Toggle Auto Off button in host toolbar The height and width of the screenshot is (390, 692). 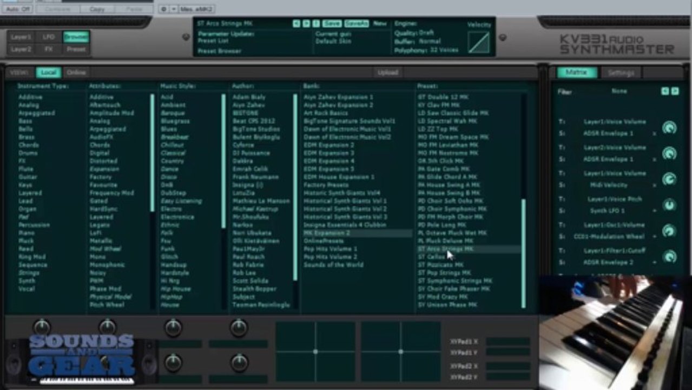tap(17, 9)
